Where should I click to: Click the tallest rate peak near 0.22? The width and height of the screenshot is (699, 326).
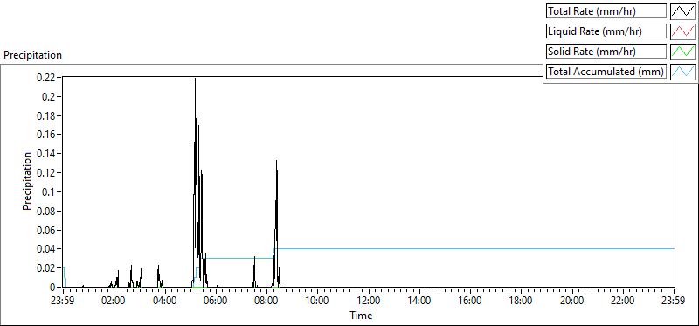pyautogui.click(x=195, y=80)
